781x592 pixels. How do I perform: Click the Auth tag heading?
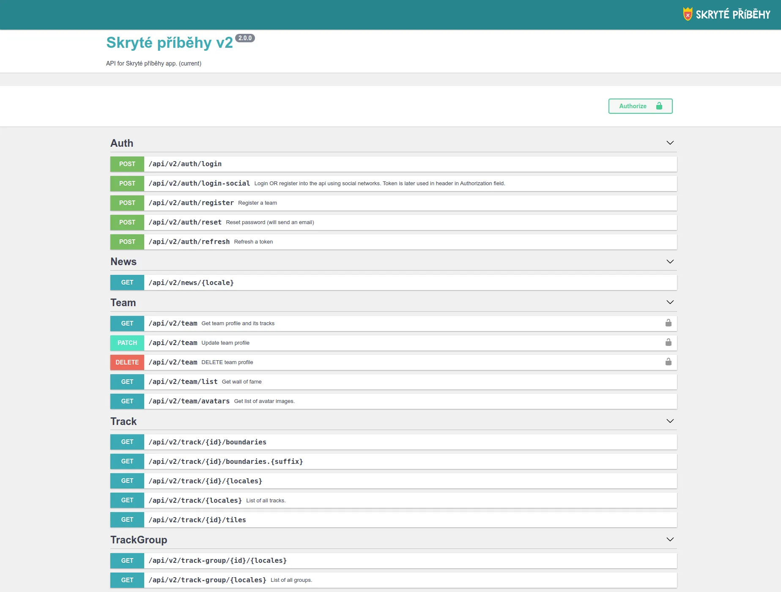tap(122, 143)
